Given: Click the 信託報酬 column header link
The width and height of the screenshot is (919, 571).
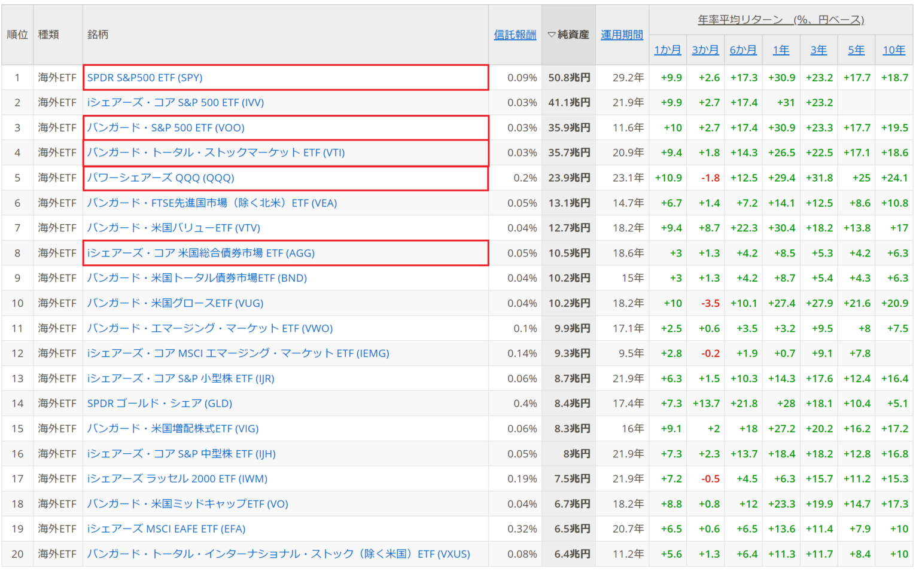Looking at the screenshot, I should coord(515,35).
